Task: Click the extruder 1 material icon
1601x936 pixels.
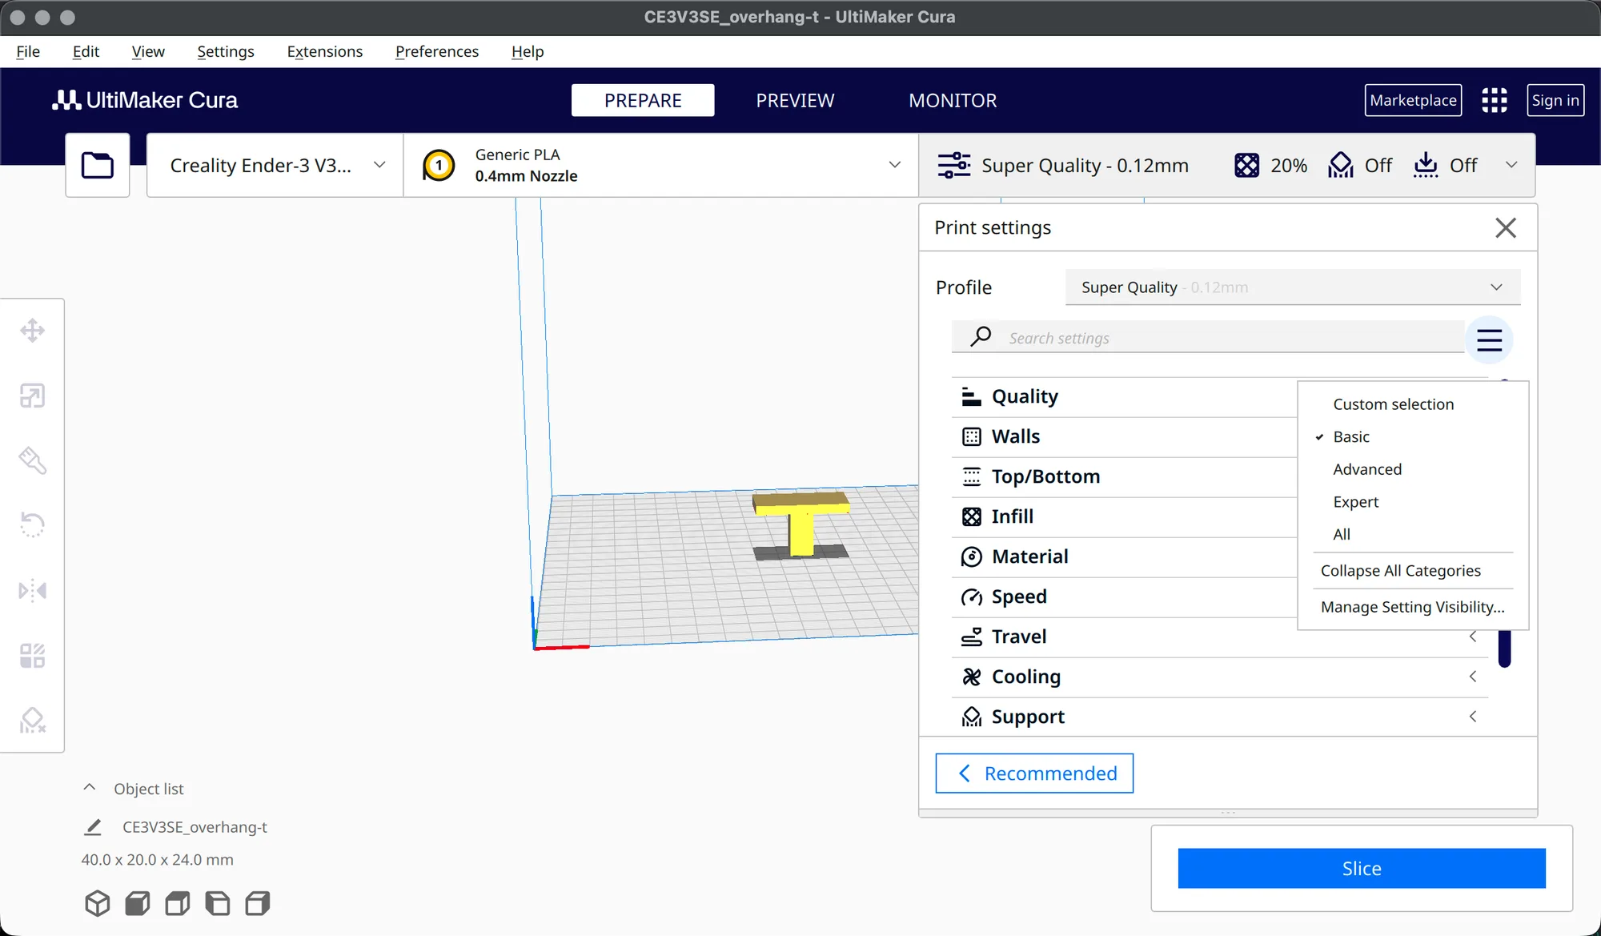Action: coord(439,166)
